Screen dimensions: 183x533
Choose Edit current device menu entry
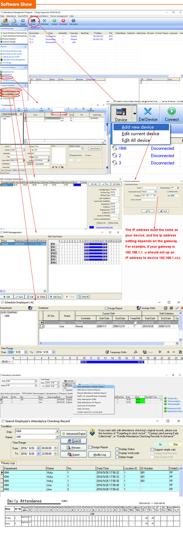point(140,134)
